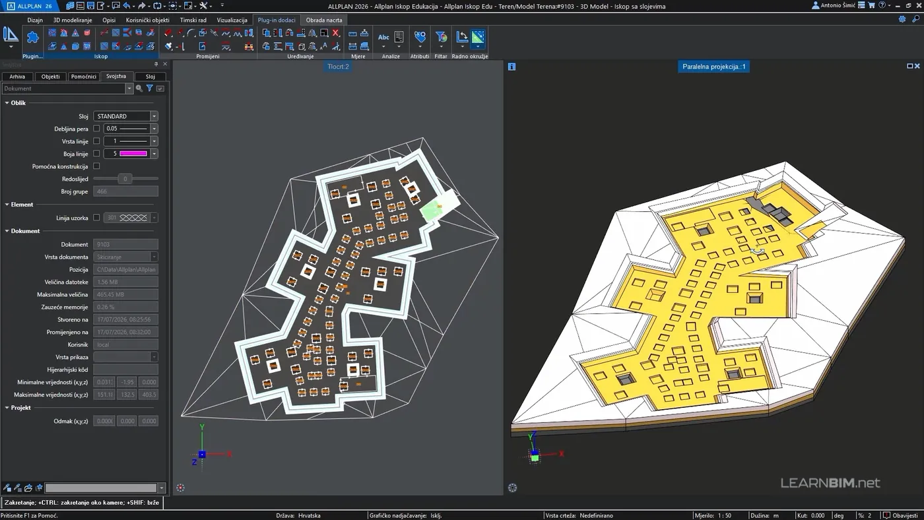Click the undo arrow in the title bar

pos(127,5)
